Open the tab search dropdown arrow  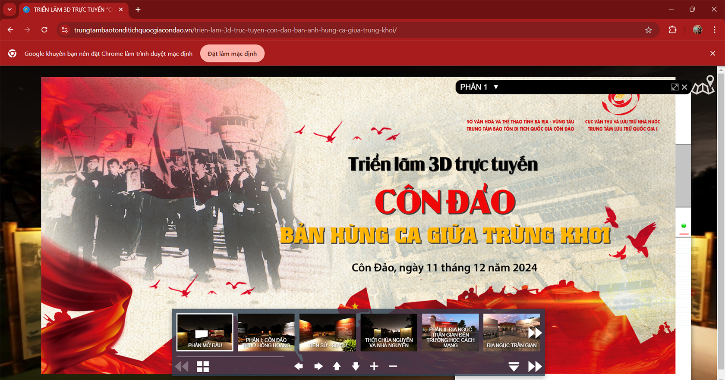pos(9,9)
